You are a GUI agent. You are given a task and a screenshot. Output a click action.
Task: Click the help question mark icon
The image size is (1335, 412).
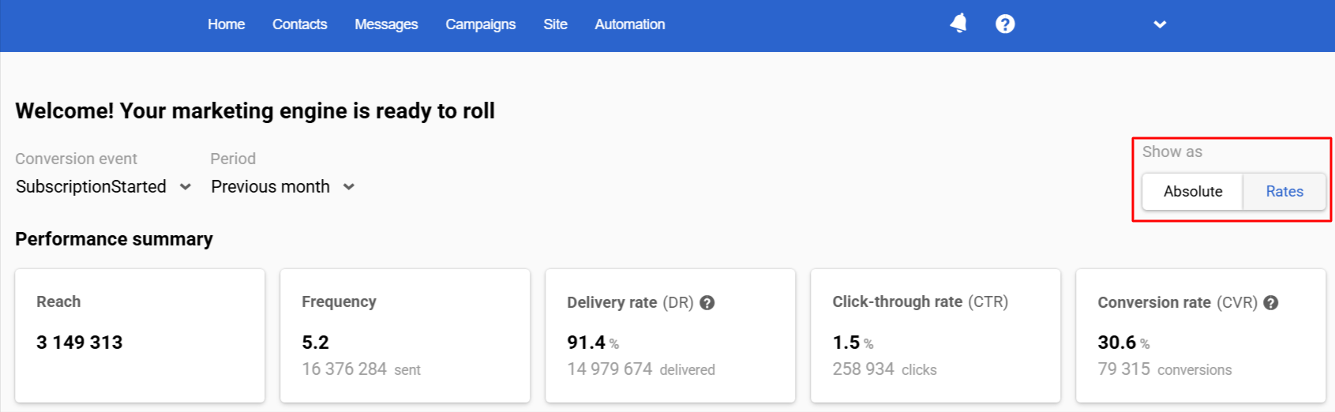[x=1005, y=24]
